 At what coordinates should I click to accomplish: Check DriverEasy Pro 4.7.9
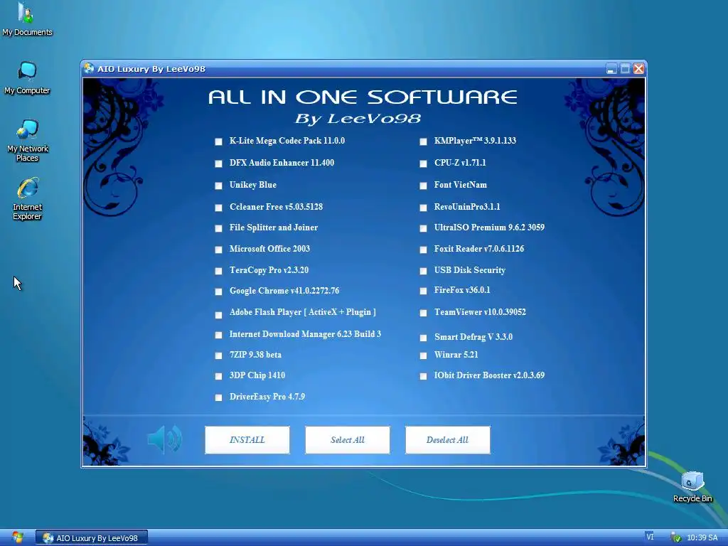pos(218,397)
